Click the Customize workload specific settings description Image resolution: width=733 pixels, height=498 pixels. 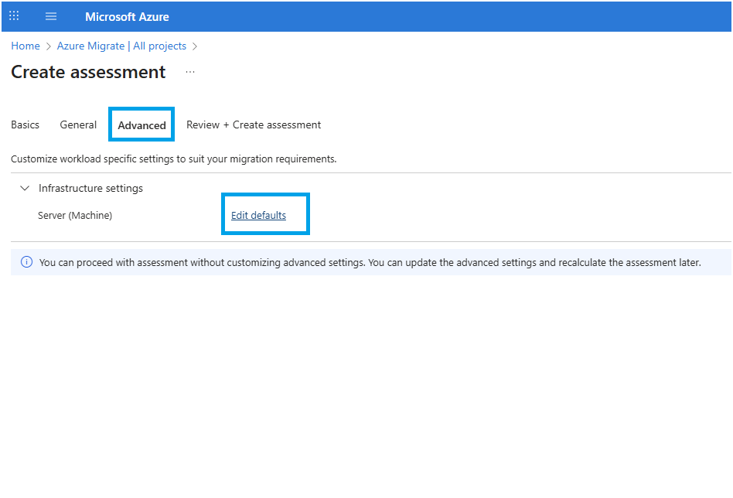coord(173,159)
